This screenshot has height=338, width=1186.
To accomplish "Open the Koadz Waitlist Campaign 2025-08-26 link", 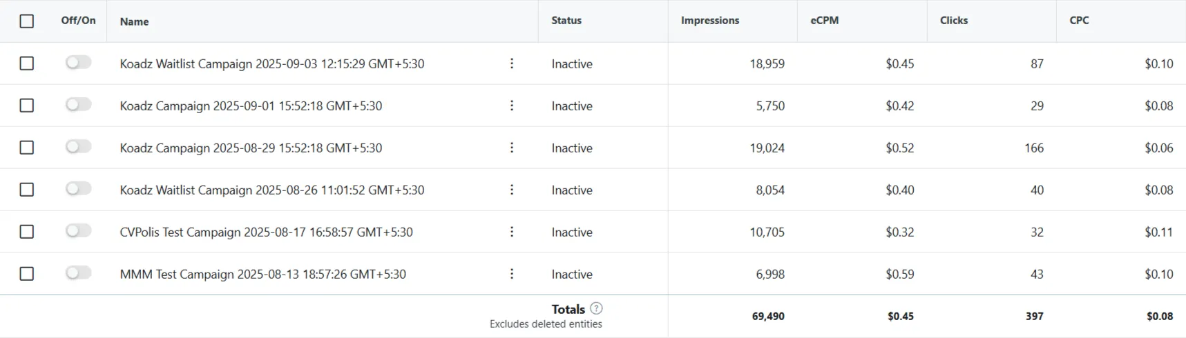I will tap(272, 190).
